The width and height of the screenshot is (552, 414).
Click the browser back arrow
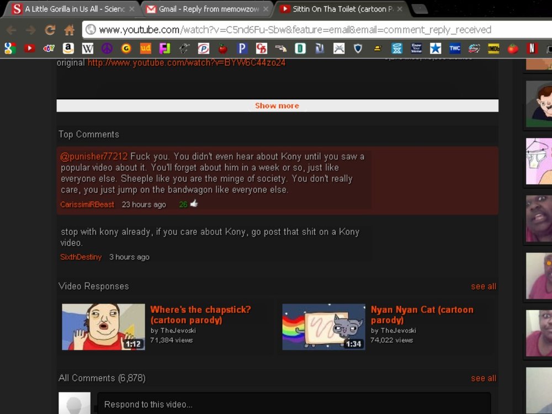pyautogui.click(x=12, y=30)
